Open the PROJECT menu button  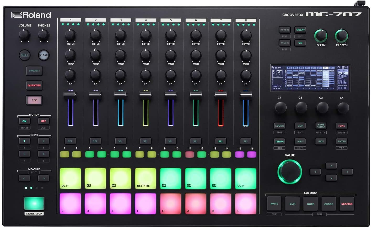[34, 71]
